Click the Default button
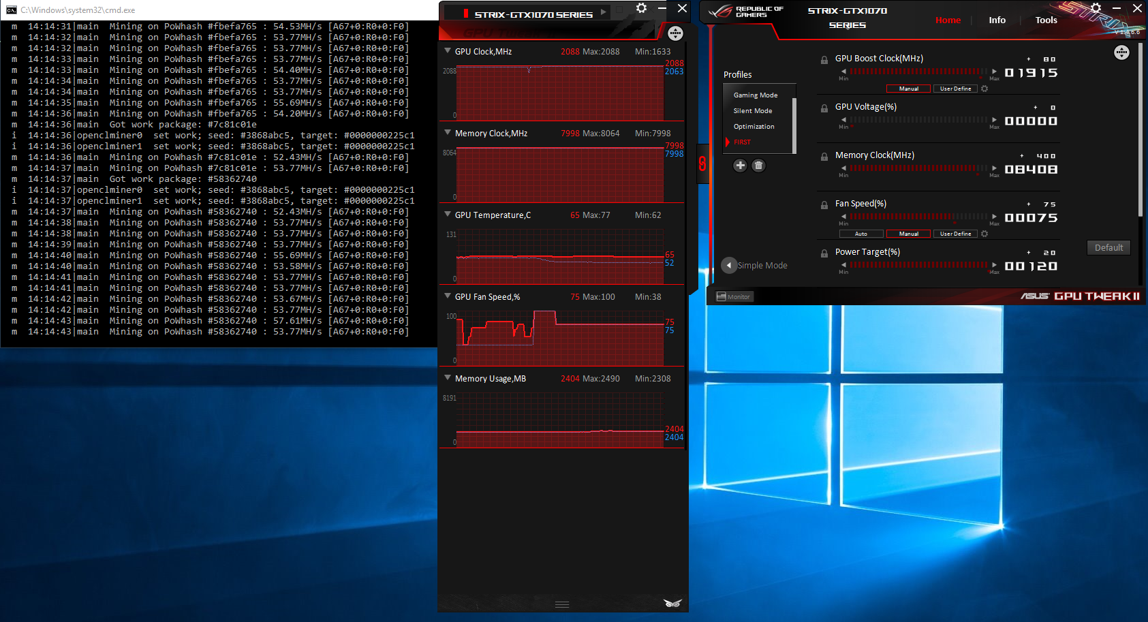Image resolution: width=1148 pixels, height=622 pixels. click(1108, 248)
